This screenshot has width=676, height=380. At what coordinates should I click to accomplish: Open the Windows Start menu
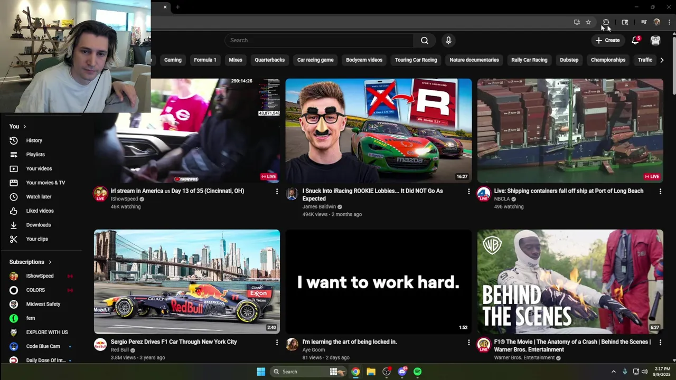[261, 372]
